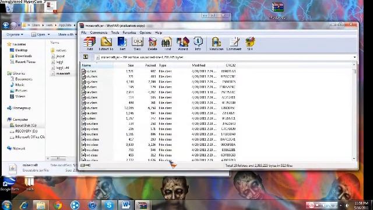Open Skype from the taskbar
This screenshot has width=373, height=210.
coord(109,205)
